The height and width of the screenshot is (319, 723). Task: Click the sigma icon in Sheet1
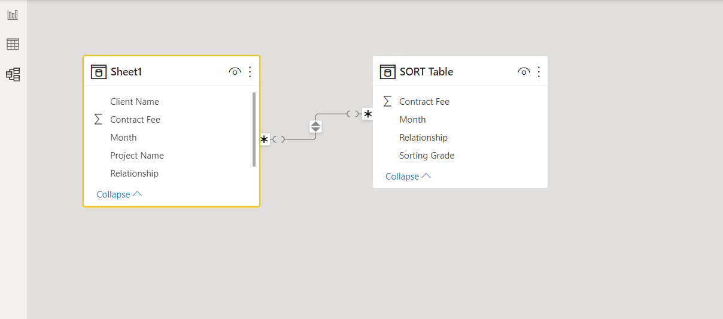coord(98,120)
